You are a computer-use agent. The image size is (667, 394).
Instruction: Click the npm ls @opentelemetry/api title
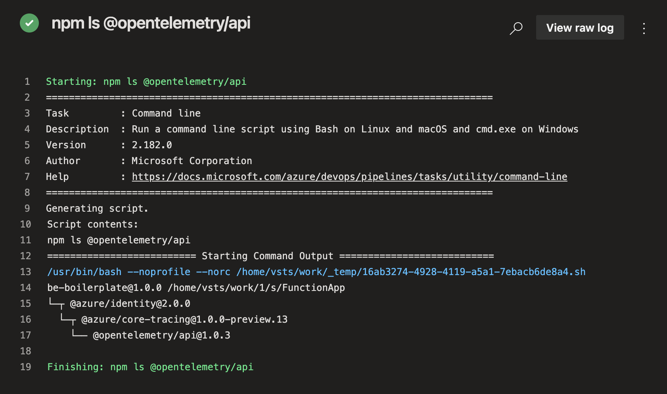(x=152, y=23)
